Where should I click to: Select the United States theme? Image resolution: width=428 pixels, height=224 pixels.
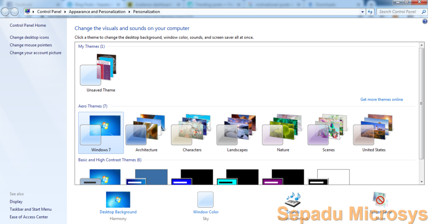[x=374, y=133]
